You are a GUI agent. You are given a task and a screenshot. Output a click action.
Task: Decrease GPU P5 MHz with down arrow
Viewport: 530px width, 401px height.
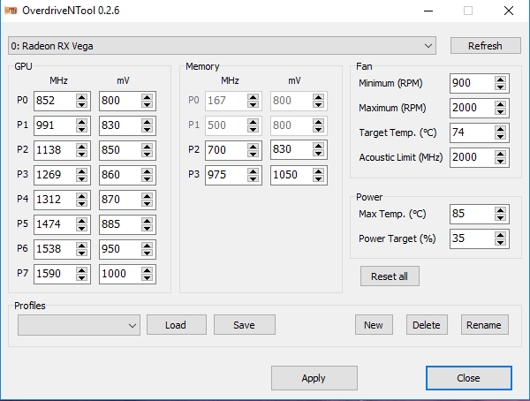81,228
